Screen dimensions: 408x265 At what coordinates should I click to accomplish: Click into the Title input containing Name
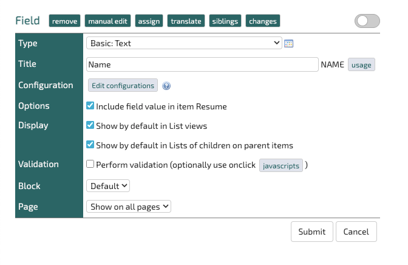pos(202,64)
